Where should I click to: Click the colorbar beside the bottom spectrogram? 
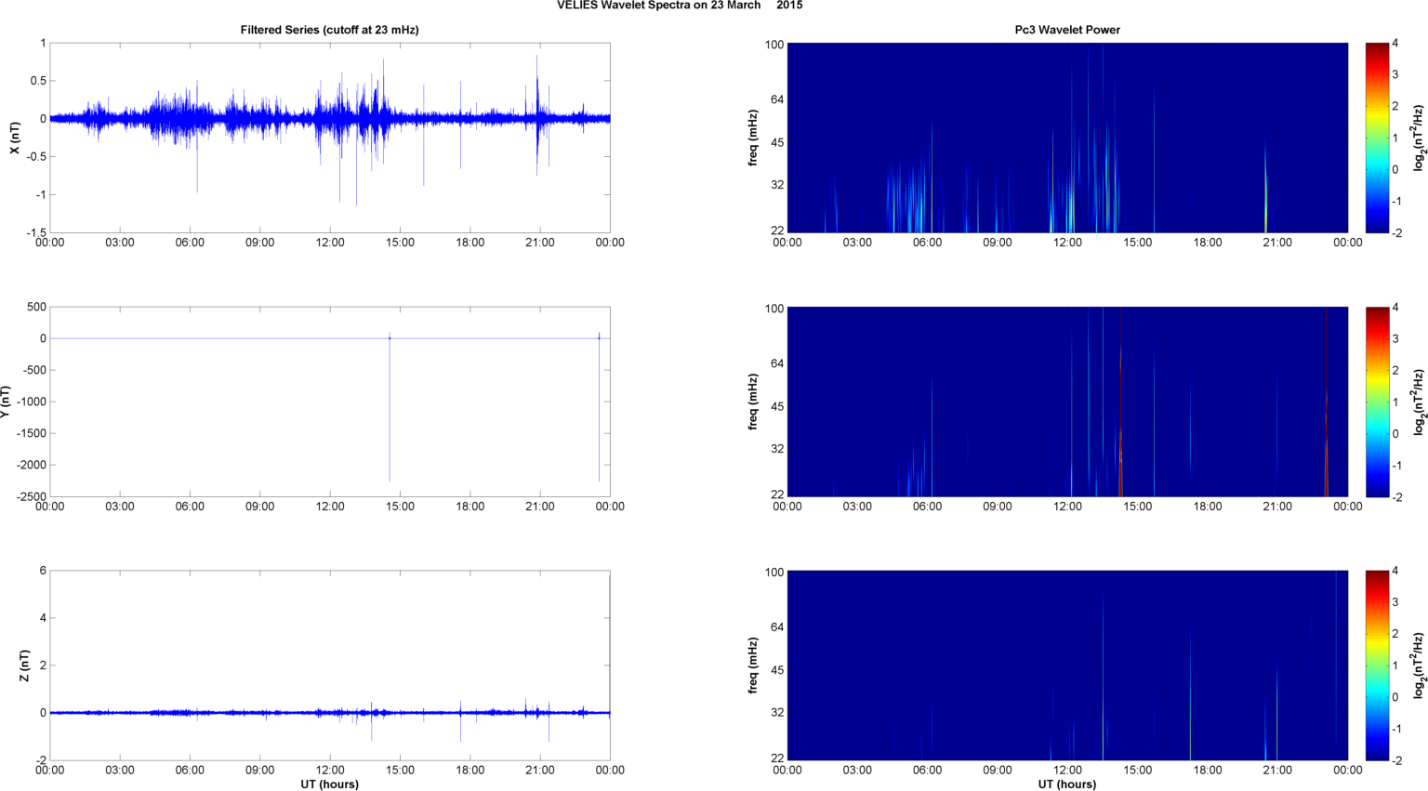(x=1377, y=666)
